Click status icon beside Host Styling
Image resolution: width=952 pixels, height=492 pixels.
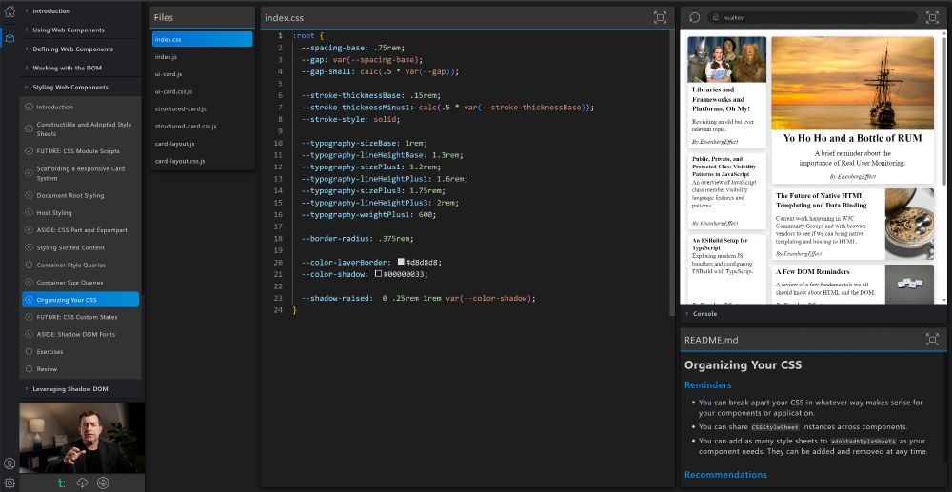[29, 213]
